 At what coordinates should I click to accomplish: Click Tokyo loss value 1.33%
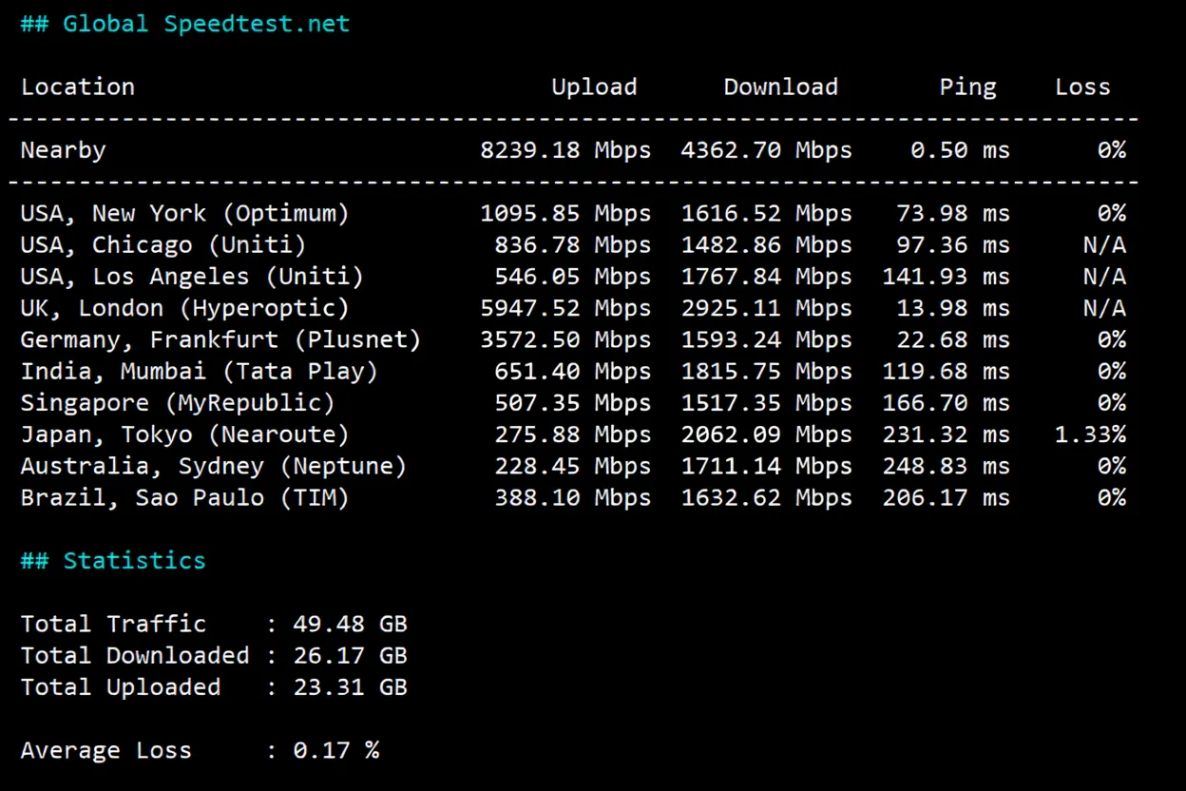1090,435
